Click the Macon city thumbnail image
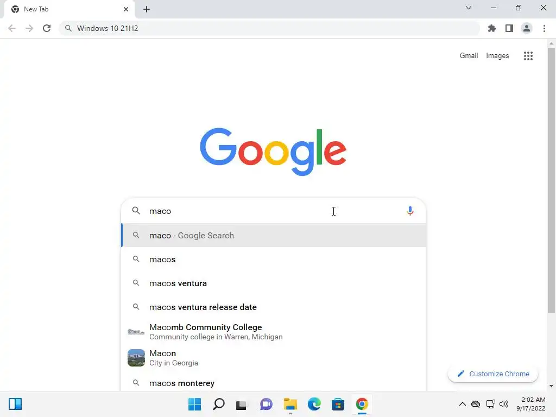This screenshot has width=556, height=417. pyautogui.click(x=136, y=358)
